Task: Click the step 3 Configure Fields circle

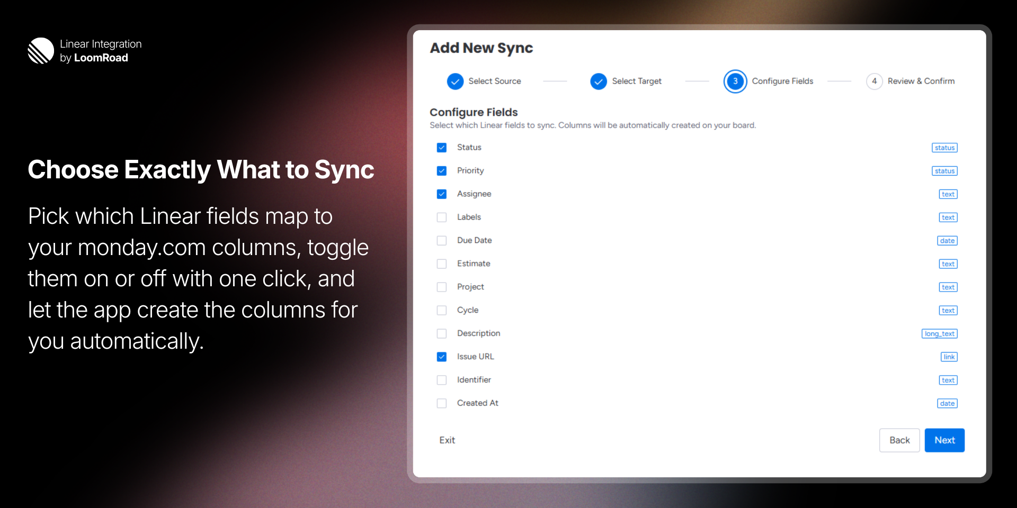Action: [735, 81]
